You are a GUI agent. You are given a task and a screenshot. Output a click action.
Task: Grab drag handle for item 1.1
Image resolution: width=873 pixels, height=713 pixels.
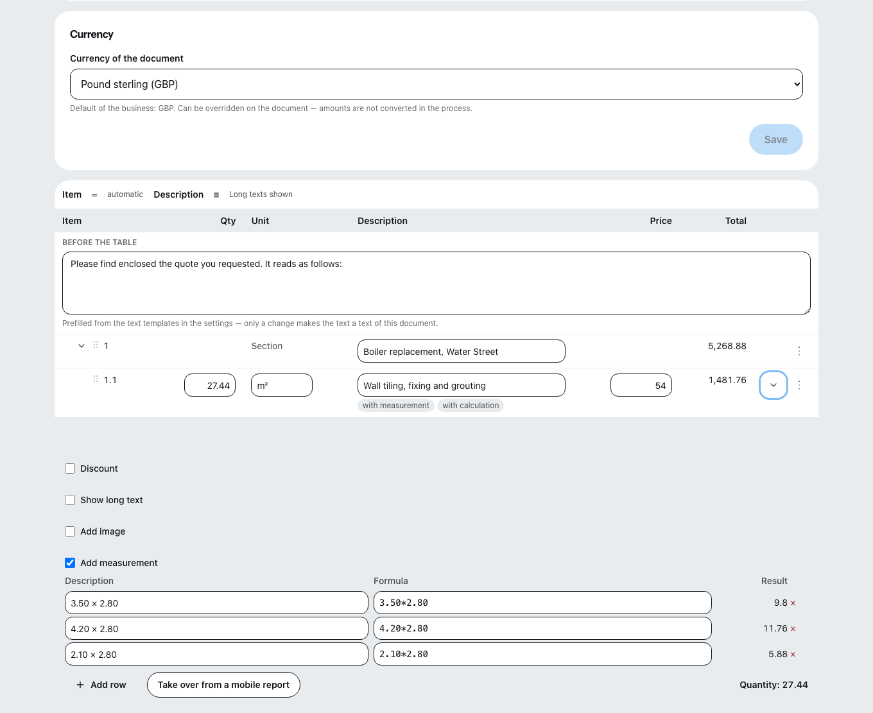click(96, 379)
